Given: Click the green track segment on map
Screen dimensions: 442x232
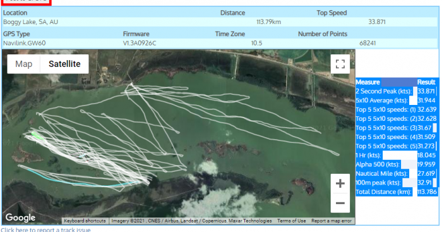Looking at the screenshot, I should 37,135.
